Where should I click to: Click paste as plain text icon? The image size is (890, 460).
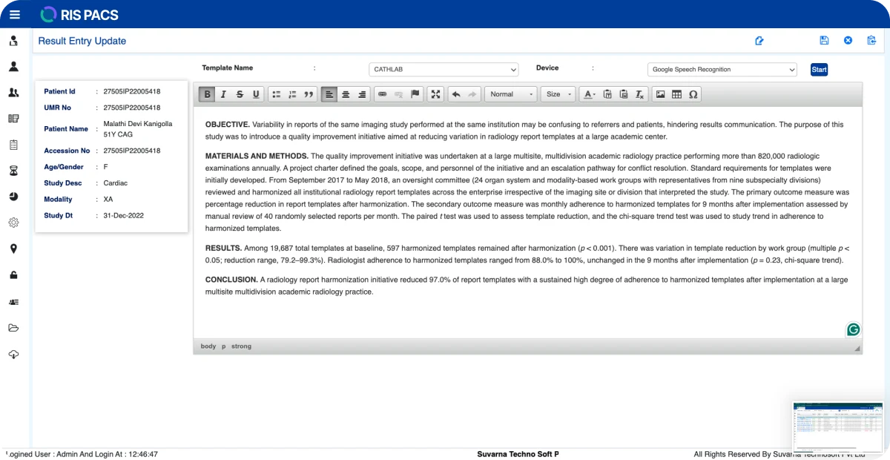point(607,94)
